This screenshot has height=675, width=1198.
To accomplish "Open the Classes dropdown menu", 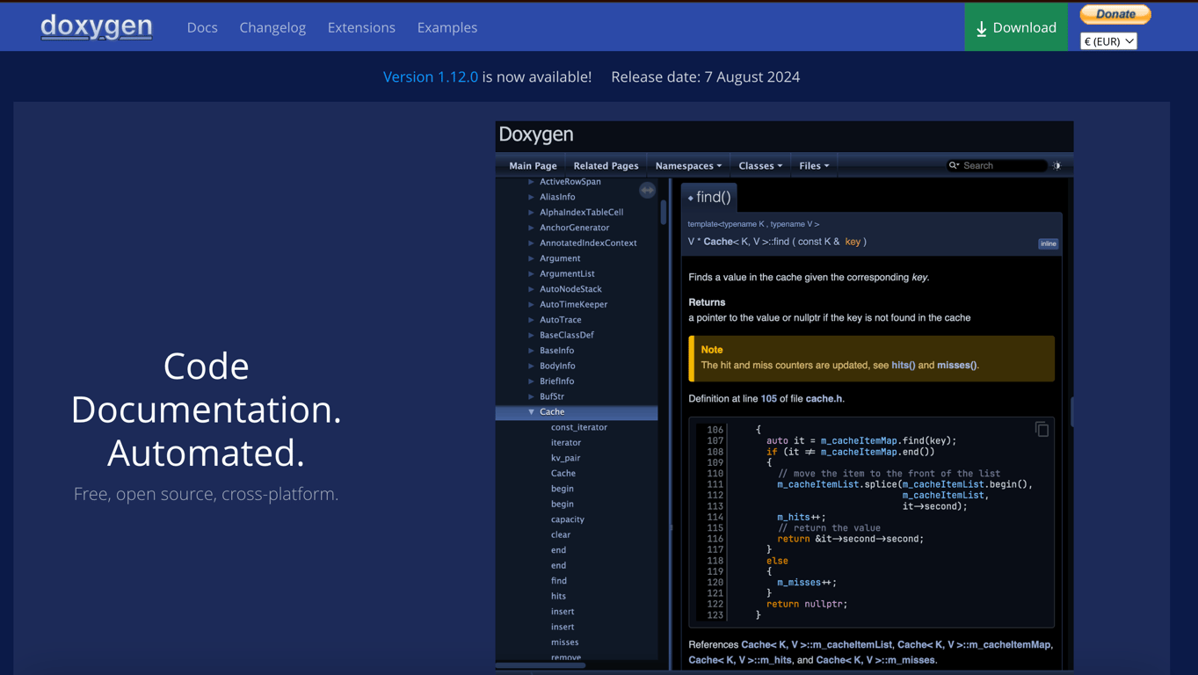I will point(760,165).
